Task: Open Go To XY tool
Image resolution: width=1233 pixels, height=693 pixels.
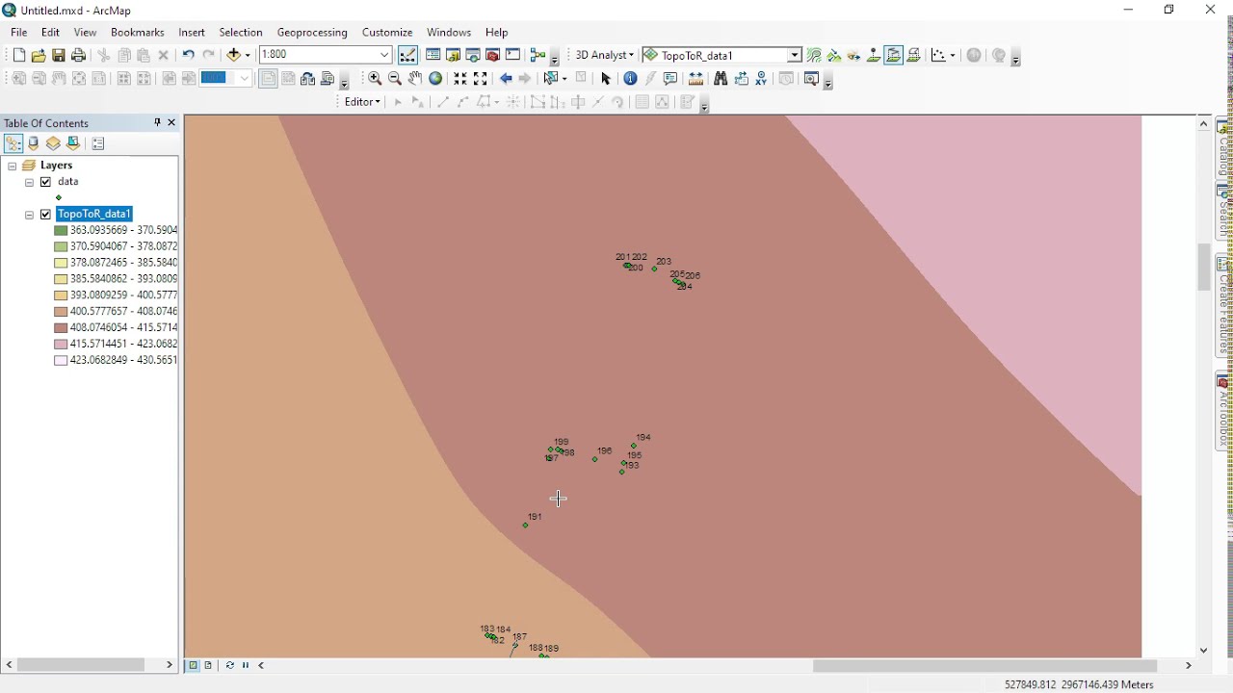Action: tap(761, 79)
